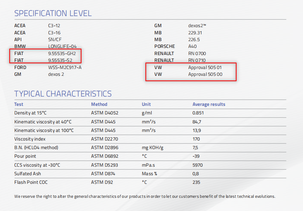This screenshot has width=303, height=211.
Task: Click the RENAULT RN 0700 value
Action: (x=197, y=53)
